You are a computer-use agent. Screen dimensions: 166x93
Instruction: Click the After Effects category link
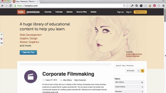tap(67, 80)
